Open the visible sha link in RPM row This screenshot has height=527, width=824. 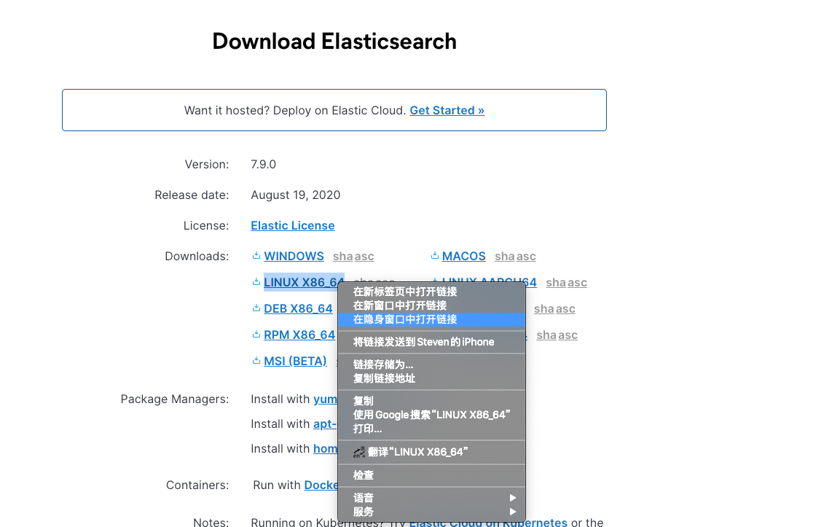(x=546, y=335)
